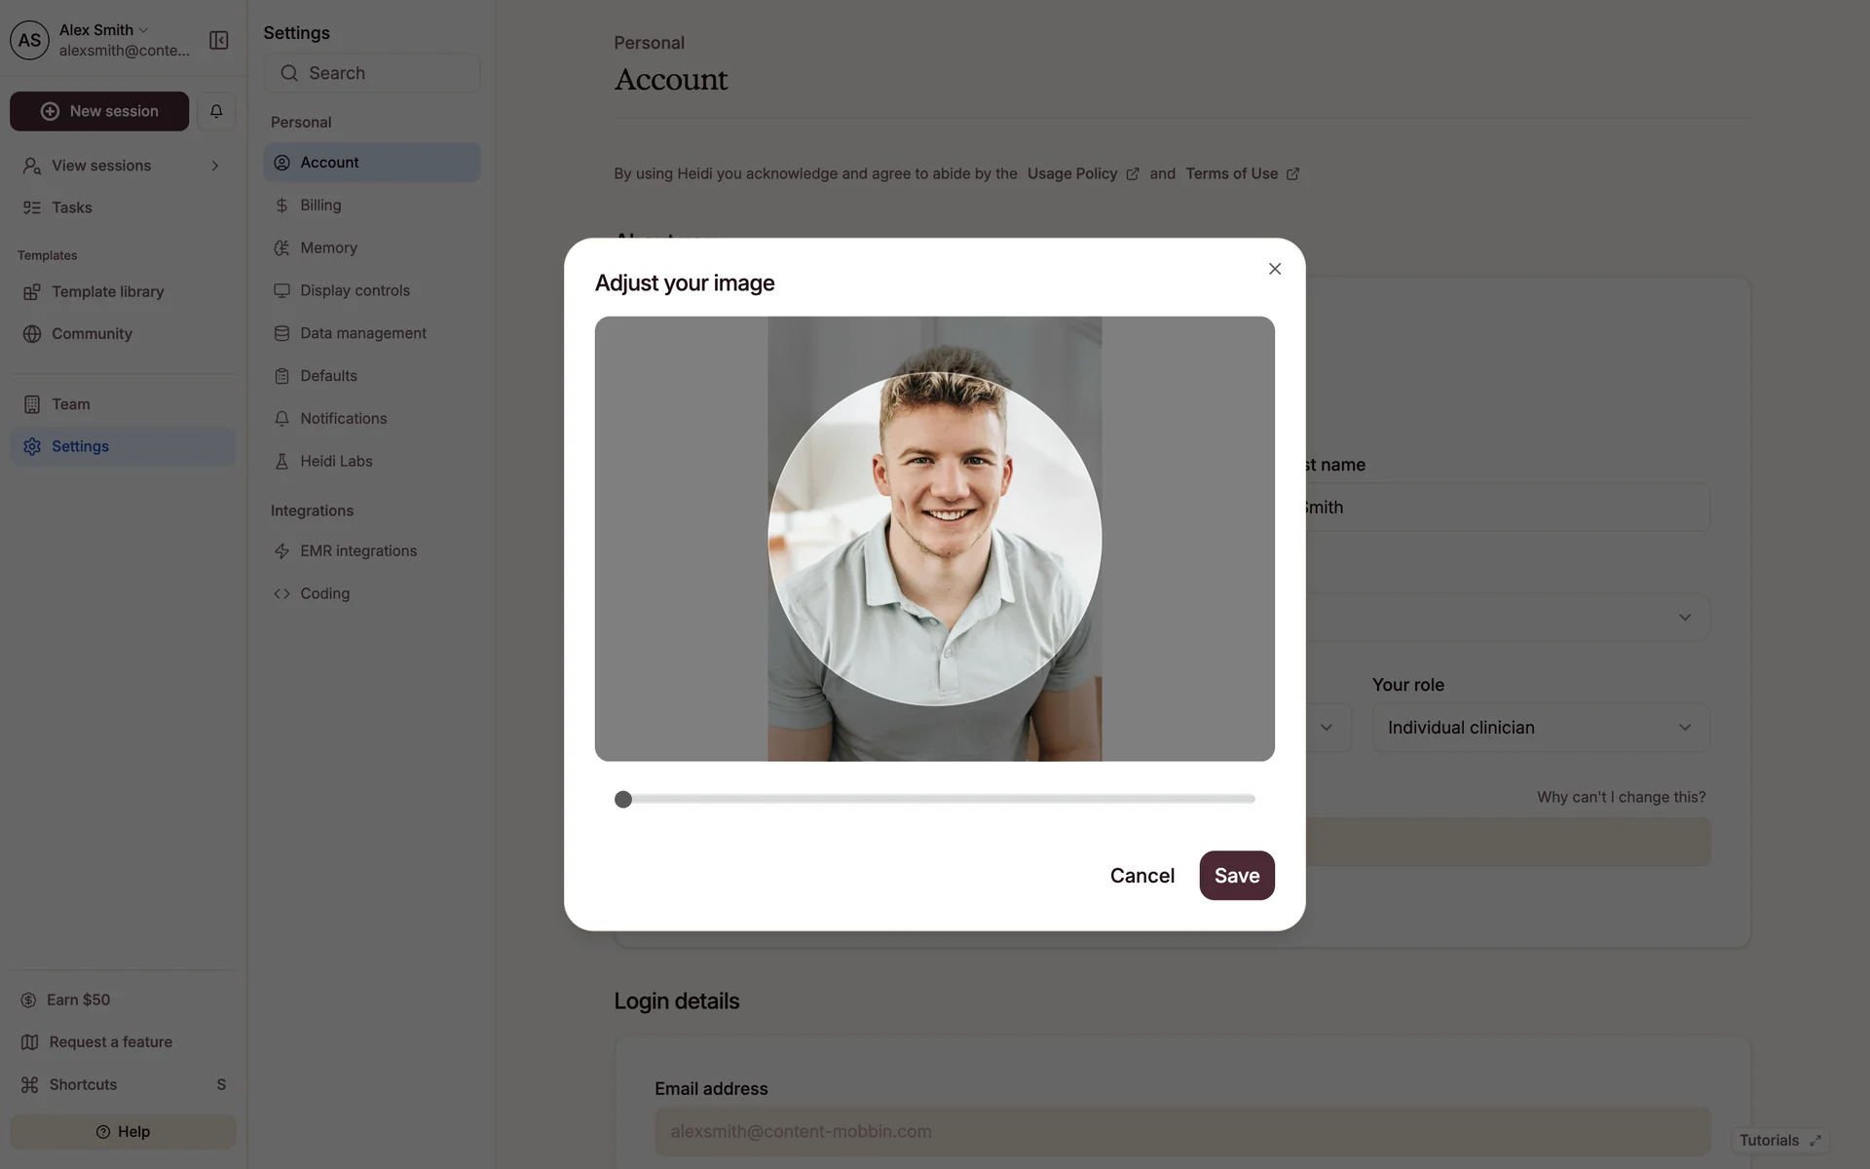Open the notifications bell icon
The image size is (1870, 1169).
click(216, 111)
